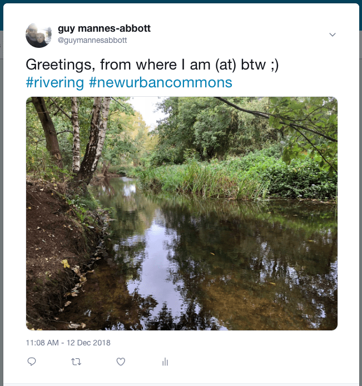Like the tweet with the heart icon

[x=121, y=362]
